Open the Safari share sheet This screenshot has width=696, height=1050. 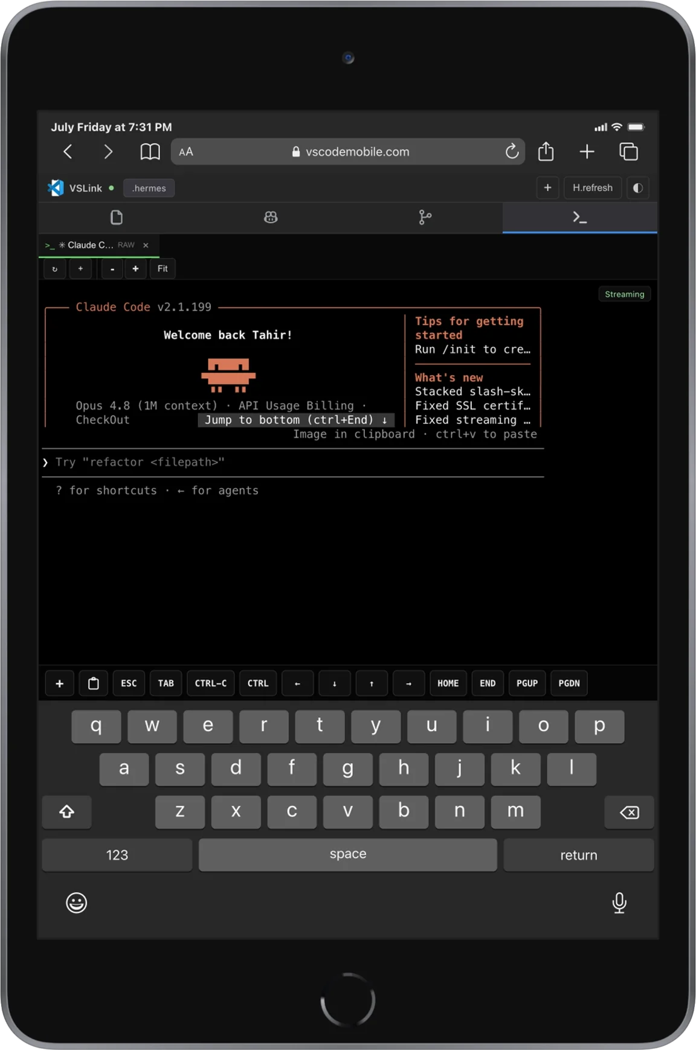(x=546, y=151)
